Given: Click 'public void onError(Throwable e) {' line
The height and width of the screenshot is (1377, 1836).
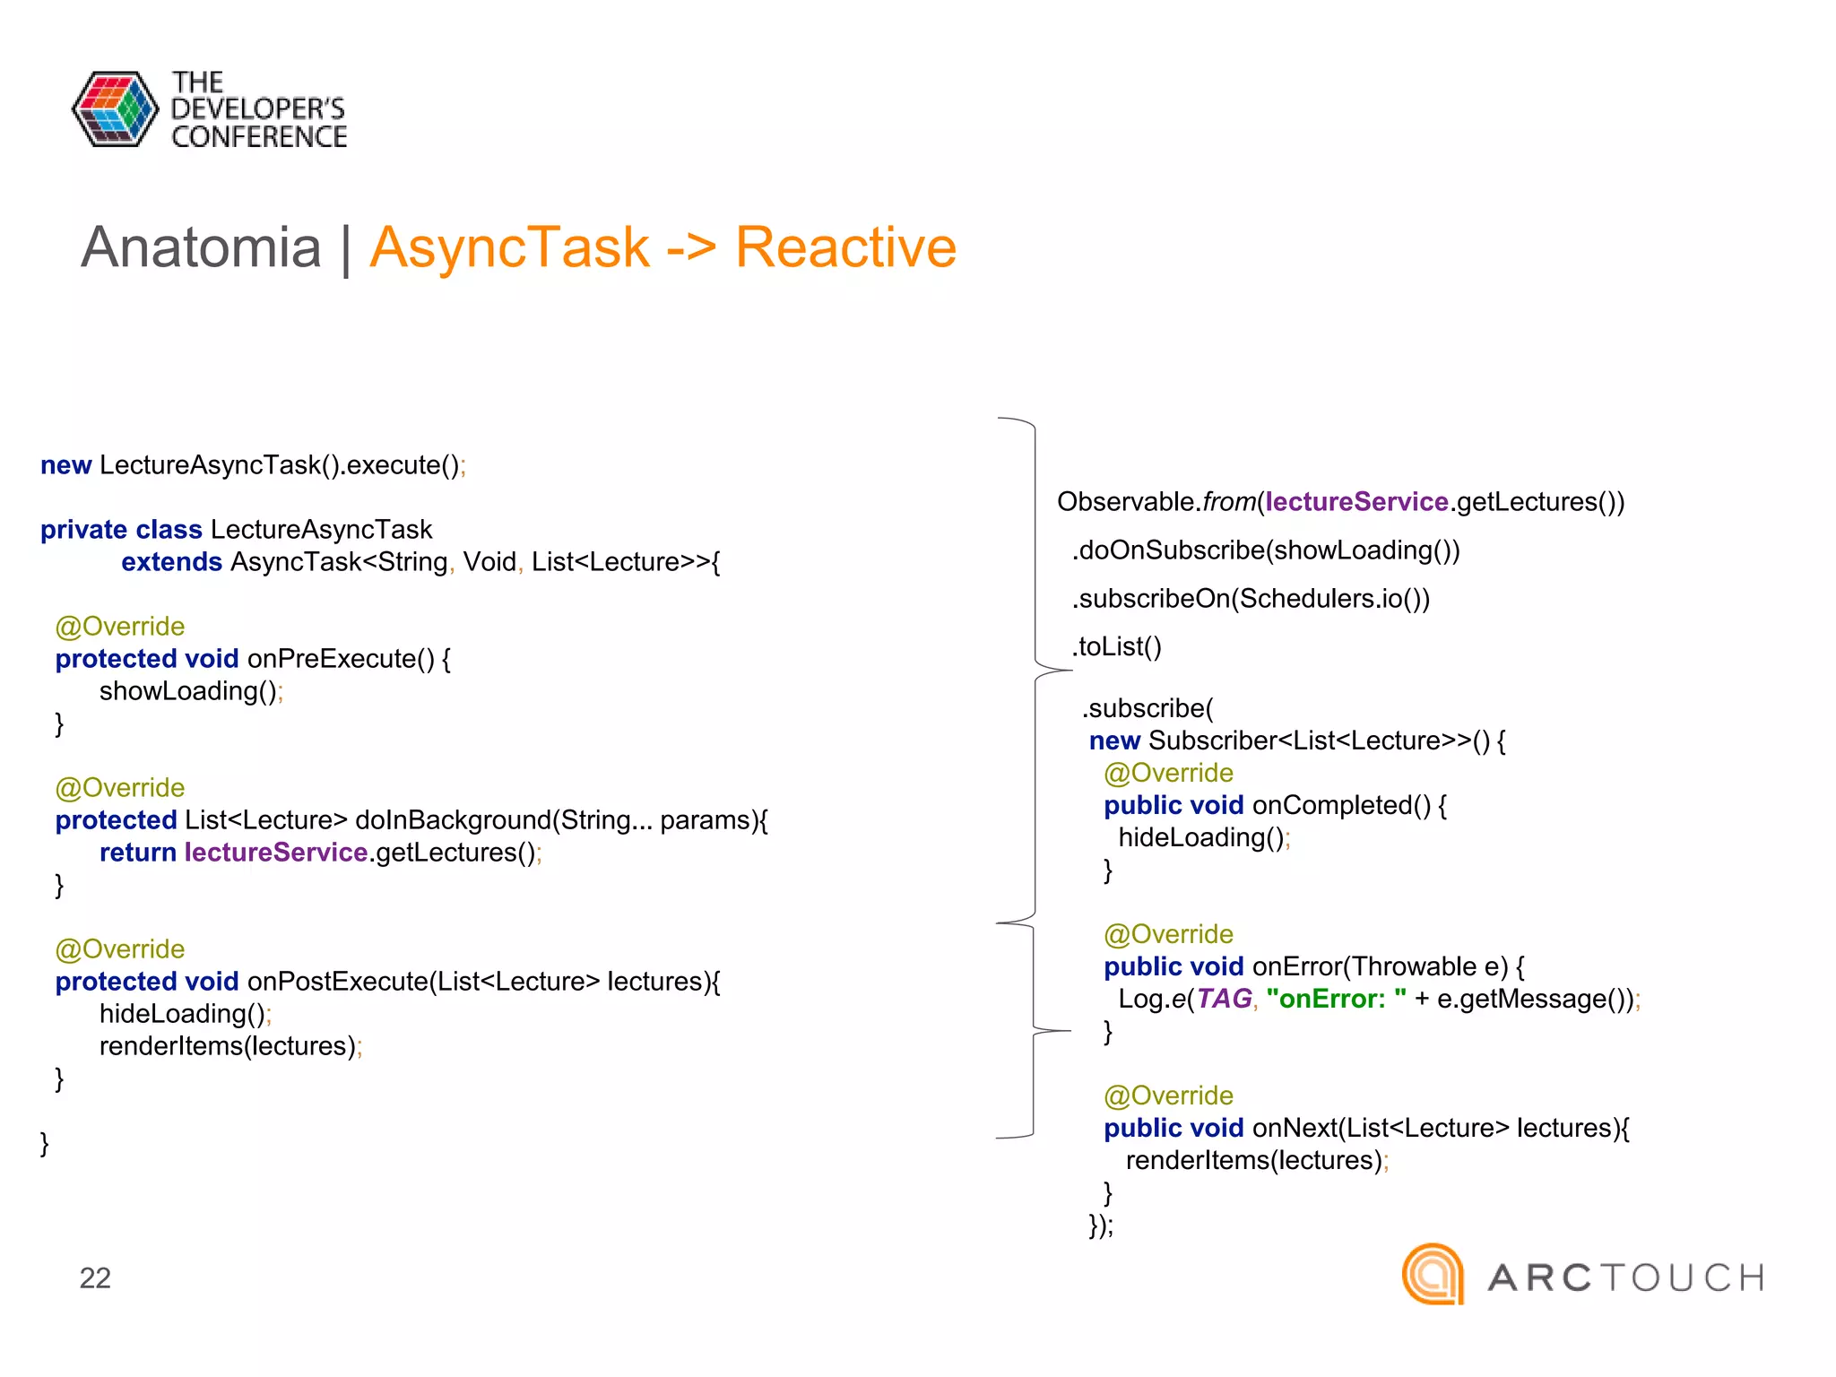Looking at the screenshot, I should (1315, 967).
